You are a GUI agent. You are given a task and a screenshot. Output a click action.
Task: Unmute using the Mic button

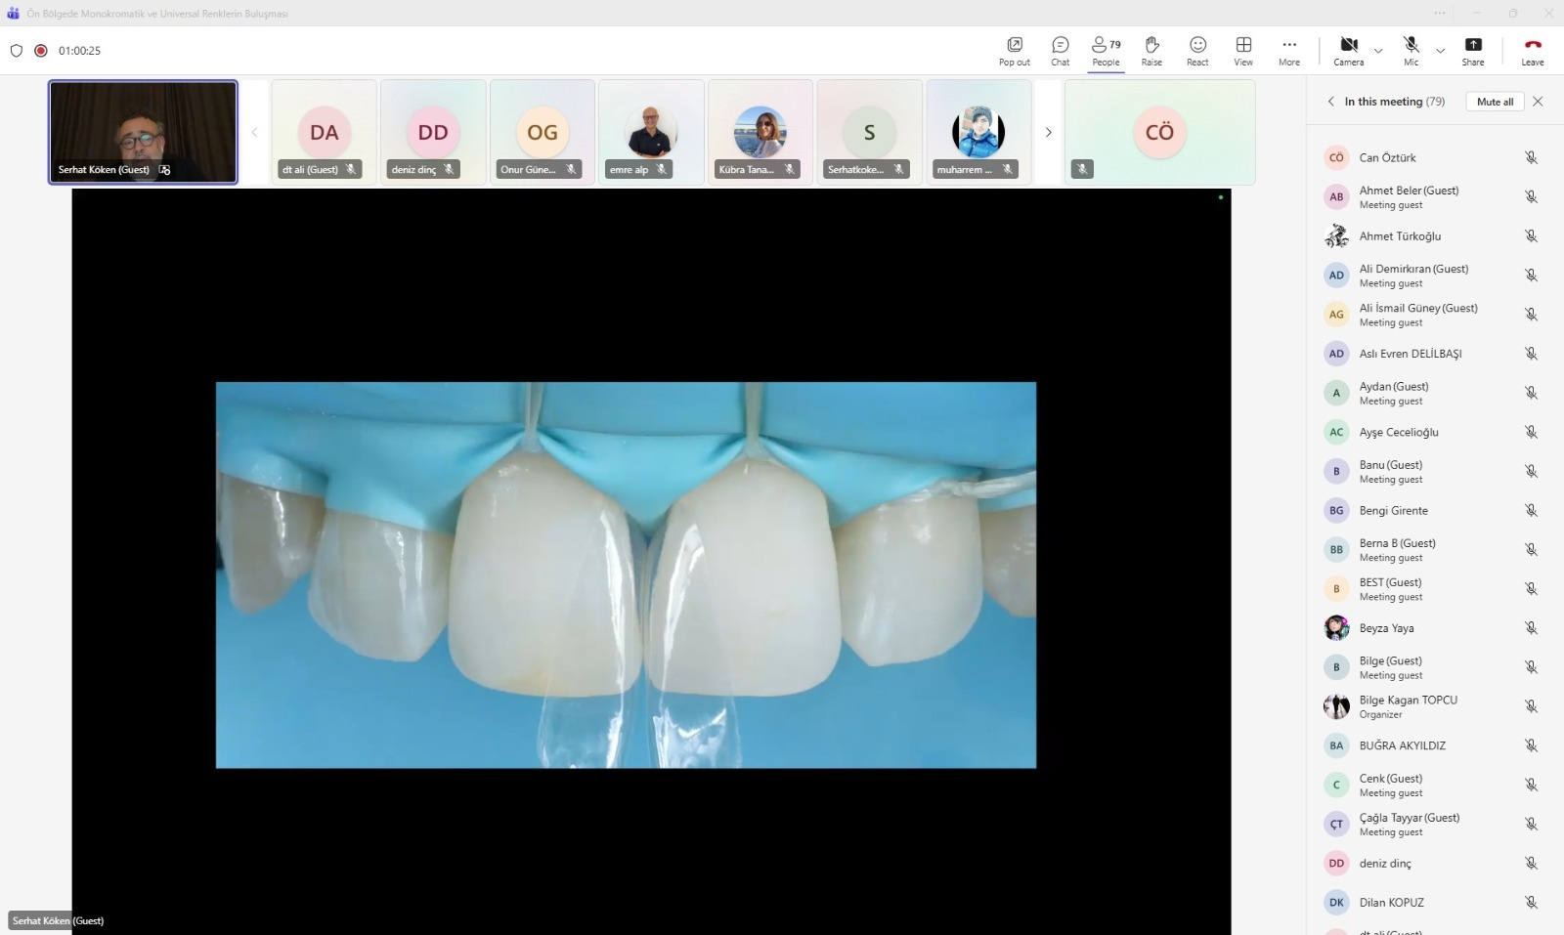[1411, 51]
